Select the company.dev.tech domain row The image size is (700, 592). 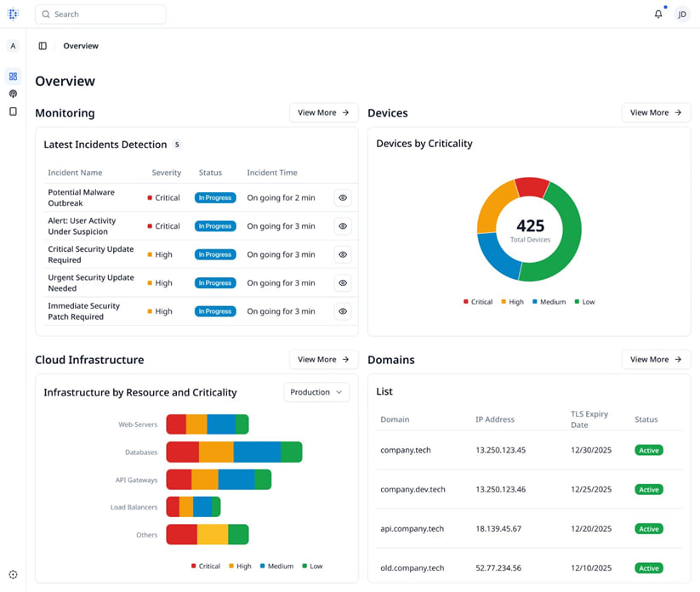[529, 489]
